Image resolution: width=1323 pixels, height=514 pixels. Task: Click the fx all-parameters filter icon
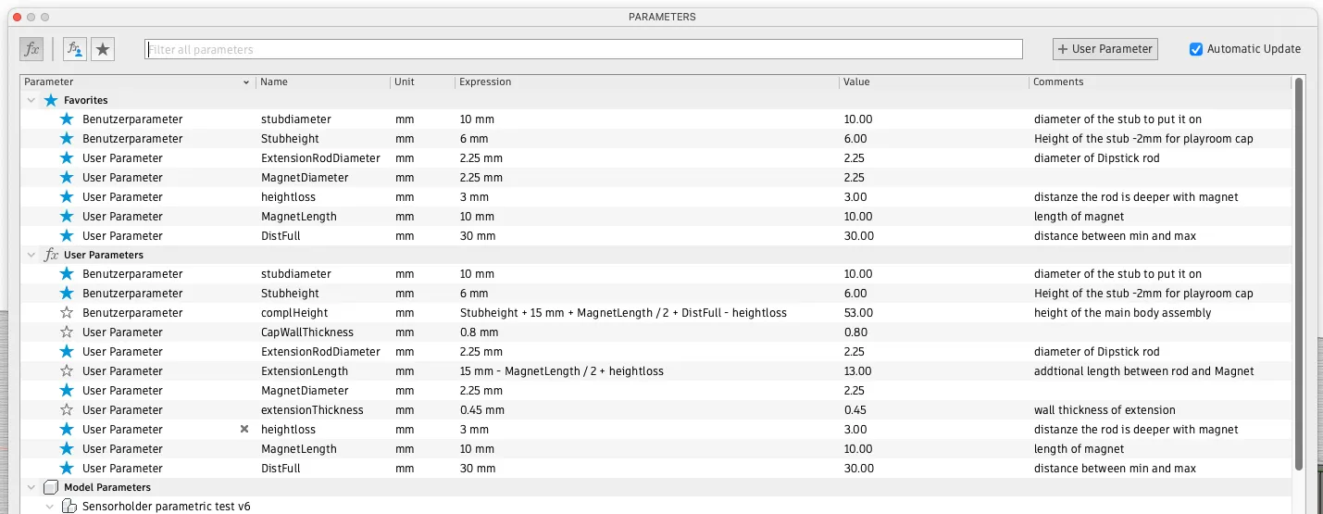(x=31, y=49)
